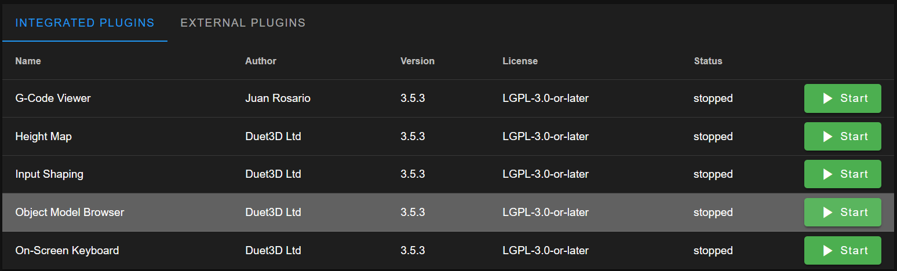The image size is (897, 271).
Task: Click version 3.5.3 in Object Model Browser row
Action: [x=413, y=213]
